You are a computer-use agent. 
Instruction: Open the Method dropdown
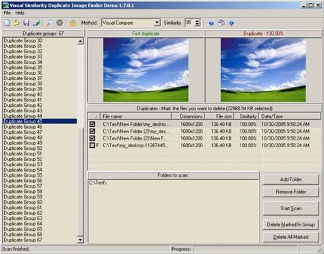point(157,23)
